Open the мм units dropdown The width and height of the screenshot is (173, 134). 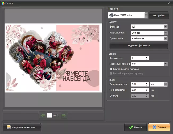coord(165,84)
